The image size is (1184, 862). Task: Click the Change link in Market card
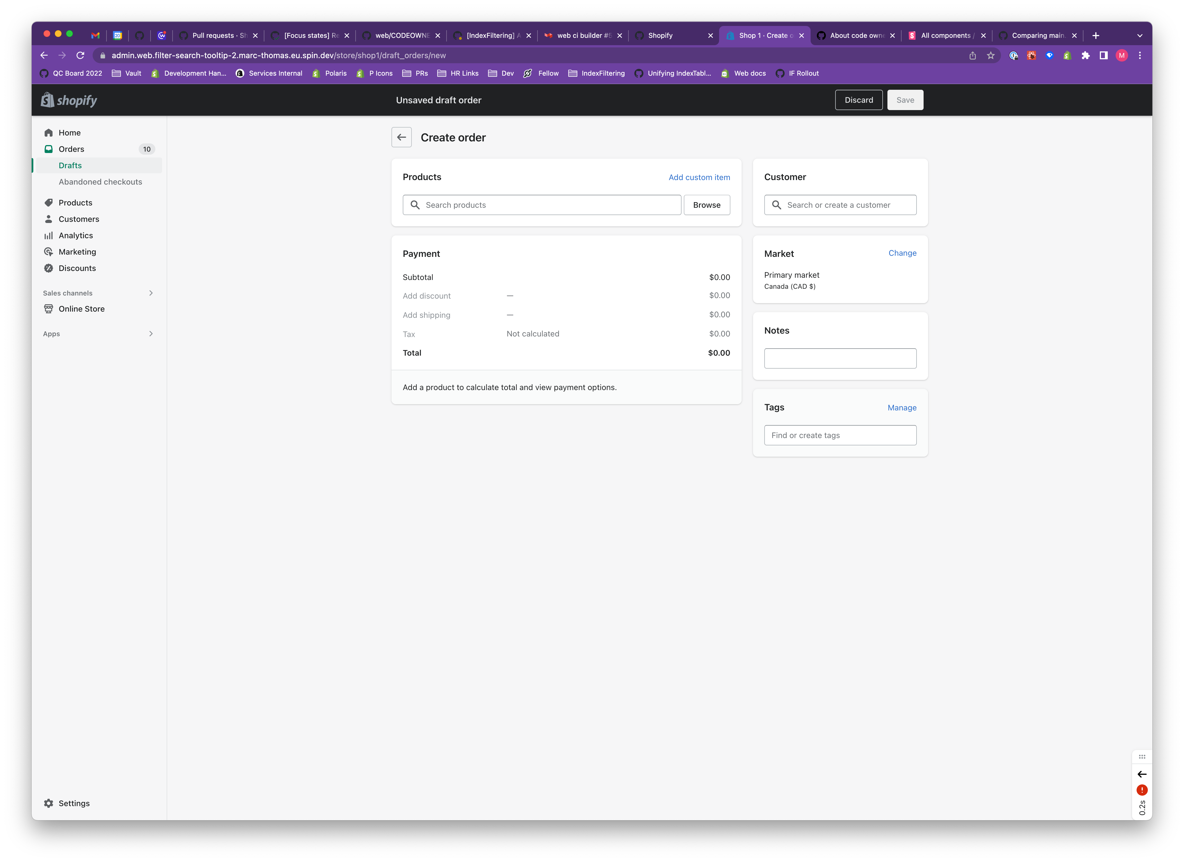[902, 253]
